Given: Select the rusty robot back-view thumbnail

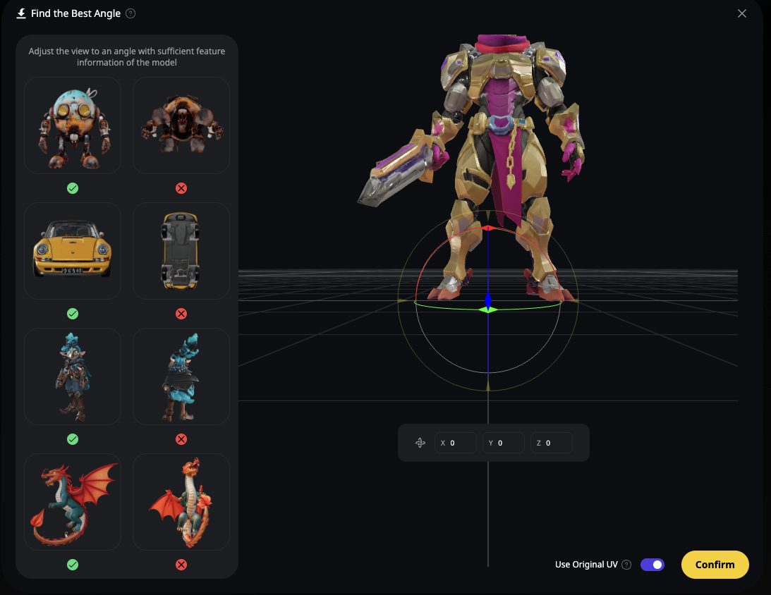Looking at the screenshot, I should [x=181, y=125].
